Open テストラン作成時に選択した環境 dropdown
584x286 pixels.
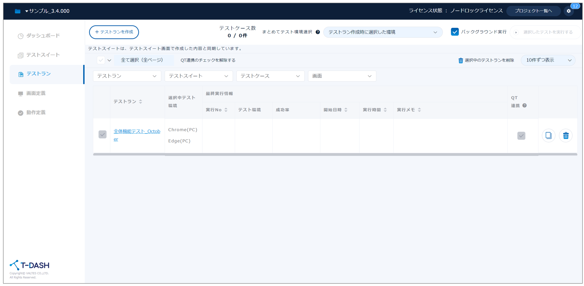[x=382, y=32]
